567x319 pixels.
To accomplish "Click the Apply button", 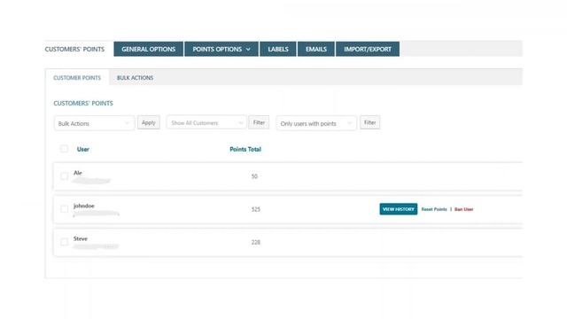I will pos(148,122).
